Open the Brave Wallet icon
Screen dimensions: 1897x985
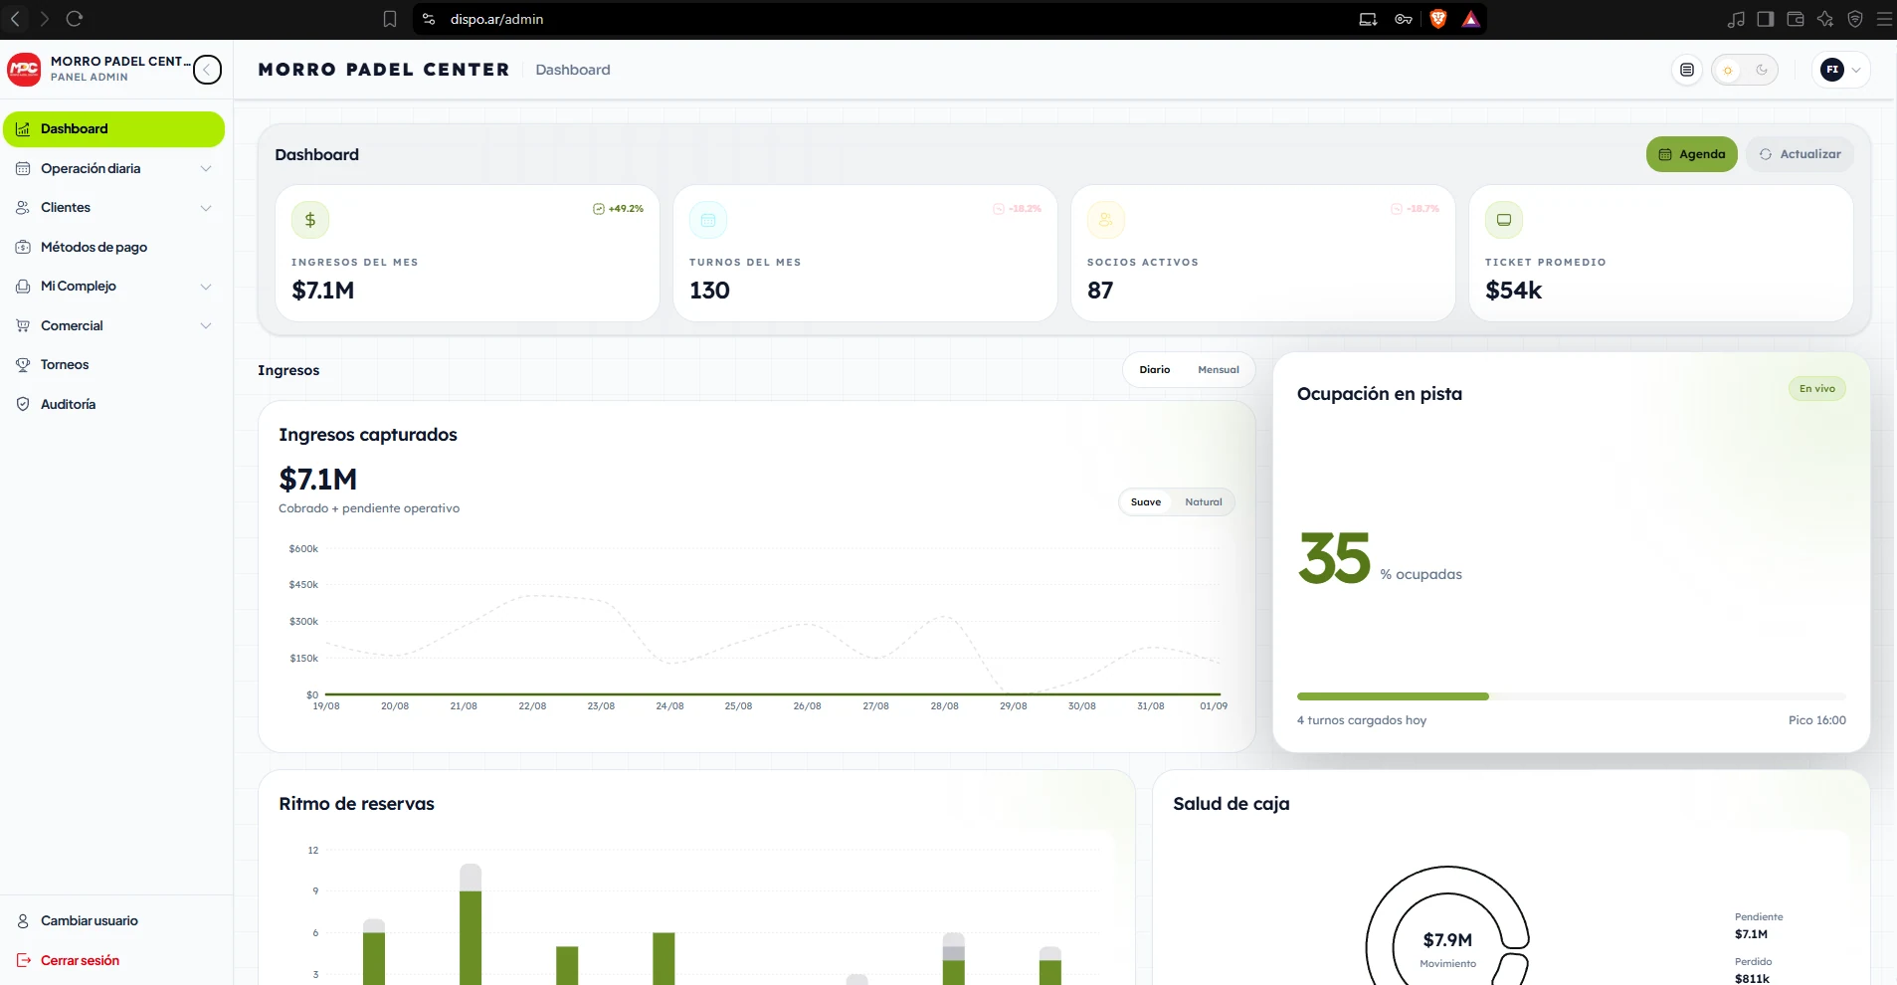1796,19
